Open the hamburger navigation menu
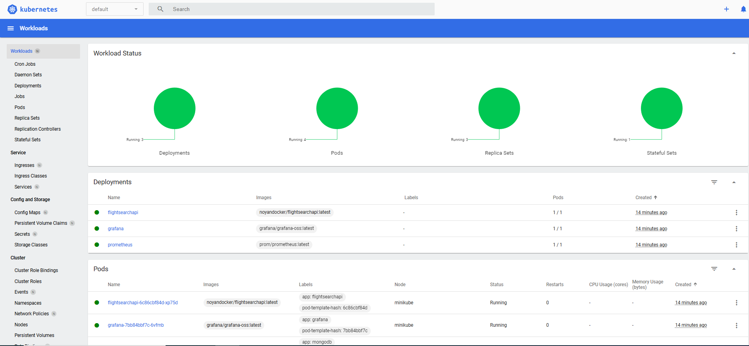Viewport: 749px width, 346px height. coord(11,28)
